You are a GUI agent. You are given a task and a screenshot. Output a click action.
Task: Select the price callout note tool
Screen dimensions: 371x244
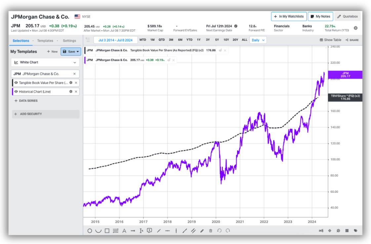(149, 230)
